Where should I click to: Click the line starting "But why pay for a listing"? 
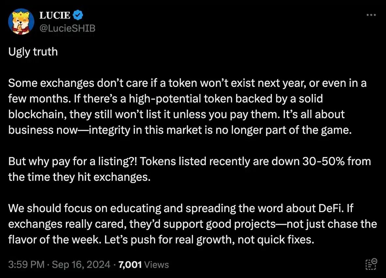pyautogui.click(x=189, y=162)
